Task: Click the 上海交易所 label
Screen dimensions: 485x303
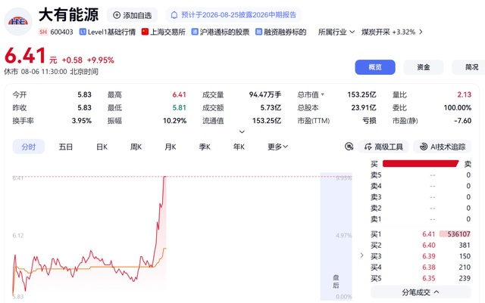Action: click(x=167, y=32)
